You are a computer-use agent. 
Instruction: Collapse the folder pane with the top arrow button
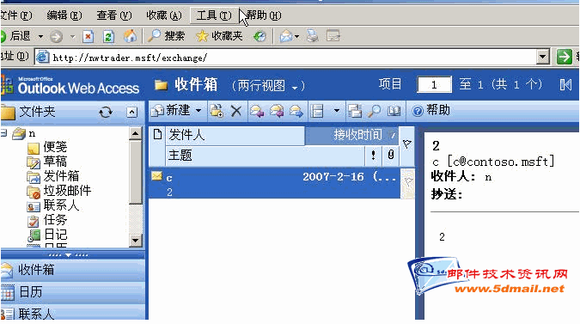point(132,112)
